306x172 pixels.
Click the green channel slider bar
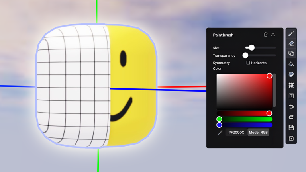tap(244, 119)
